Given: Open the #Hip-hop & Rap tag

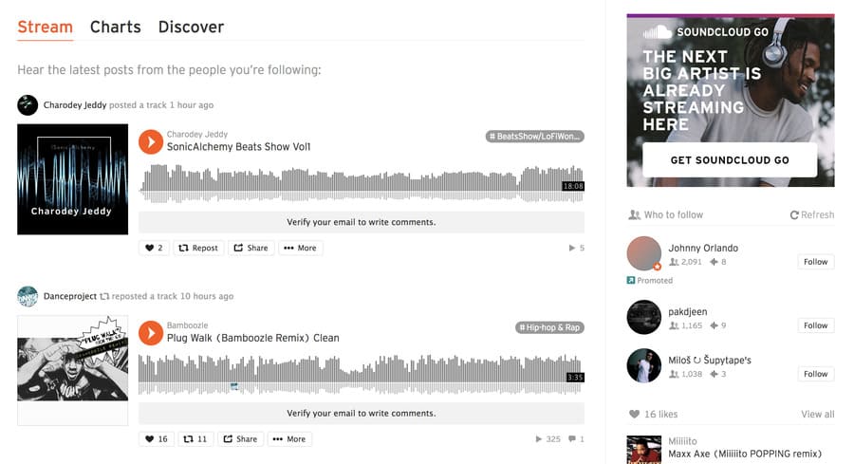Looking at the screenshot, I should pos(549,327).
